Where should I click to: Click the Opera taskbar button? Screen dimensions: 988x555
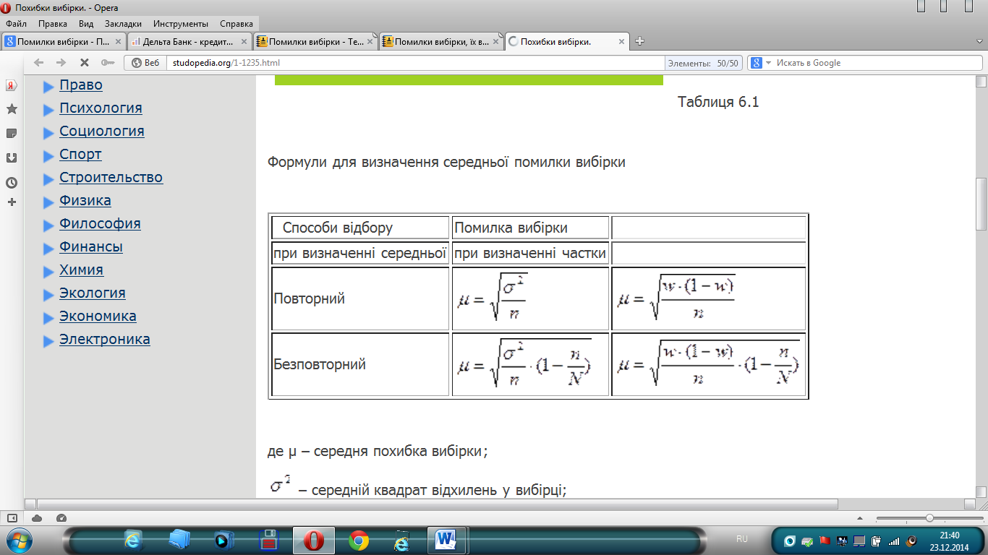point(314,540)
